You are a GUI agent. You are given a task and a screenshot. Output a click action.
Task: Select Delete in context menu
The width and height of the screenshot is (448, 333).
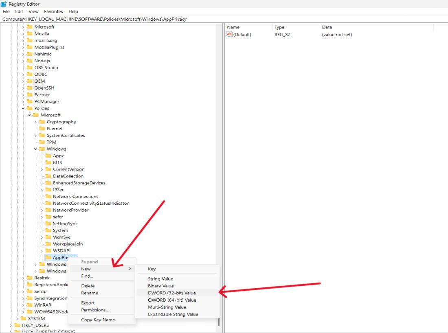[102, 286]
